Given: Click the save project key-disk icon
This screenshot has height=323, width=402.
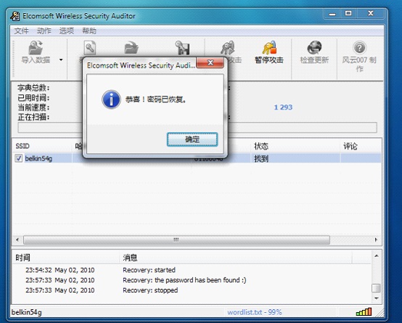Looking at the screenshot, I should pyautogui.click(x=182, y=48).
